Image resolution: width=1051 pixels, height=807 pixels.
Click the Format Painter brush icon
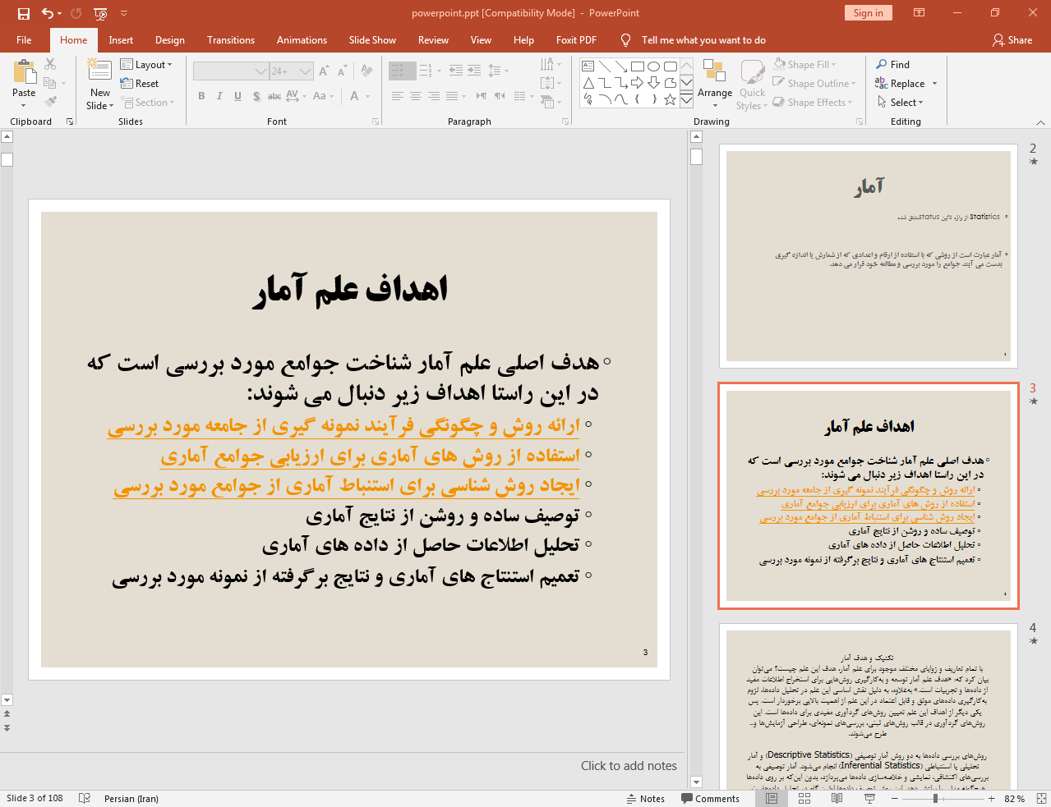coord(50,101)
